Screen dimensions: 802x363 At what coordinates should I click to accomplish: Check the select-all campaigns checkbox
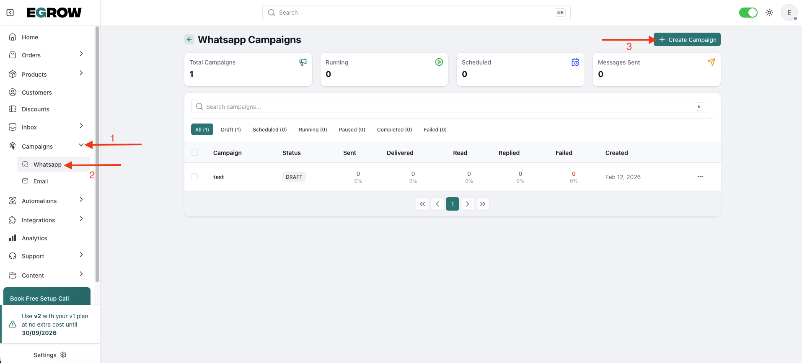[x=194, y=152]
